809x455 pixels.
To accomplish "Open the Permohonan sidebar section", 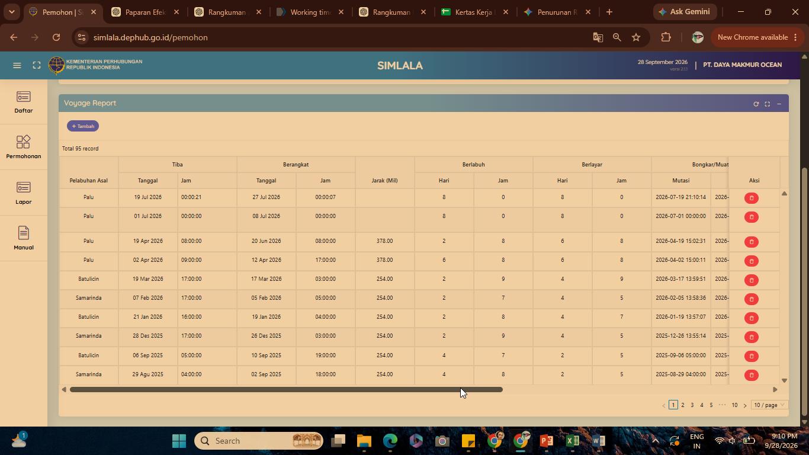I will coord(24,147).
